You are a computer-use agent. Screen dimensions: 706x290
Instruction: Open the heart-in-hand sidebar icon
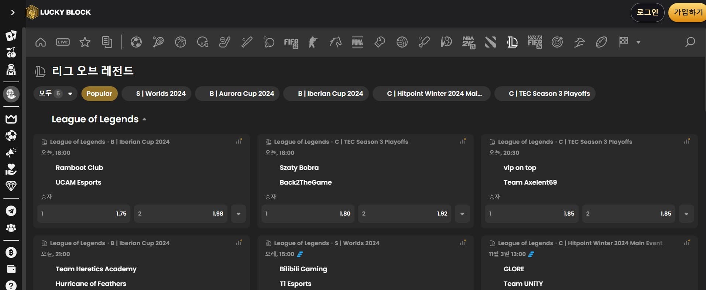pyautogui.click(x=11, y=169)
